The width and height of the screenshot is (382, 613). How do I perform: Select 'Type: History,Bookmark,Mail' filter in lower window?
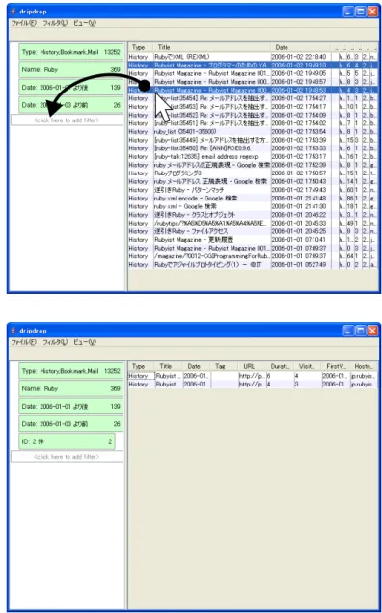tap(71, 371)
